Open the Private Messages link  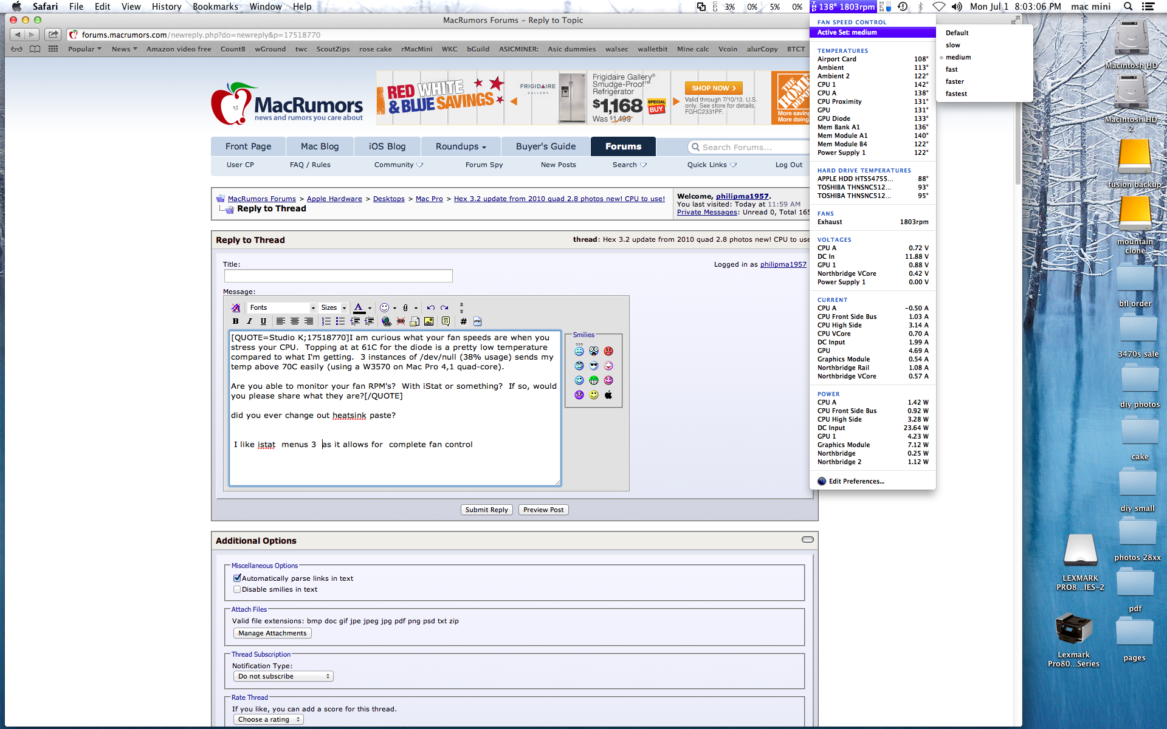(x=707, y=212)
